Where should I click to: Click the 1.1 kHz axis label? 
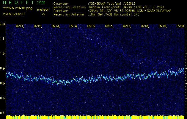coord(3,39)
